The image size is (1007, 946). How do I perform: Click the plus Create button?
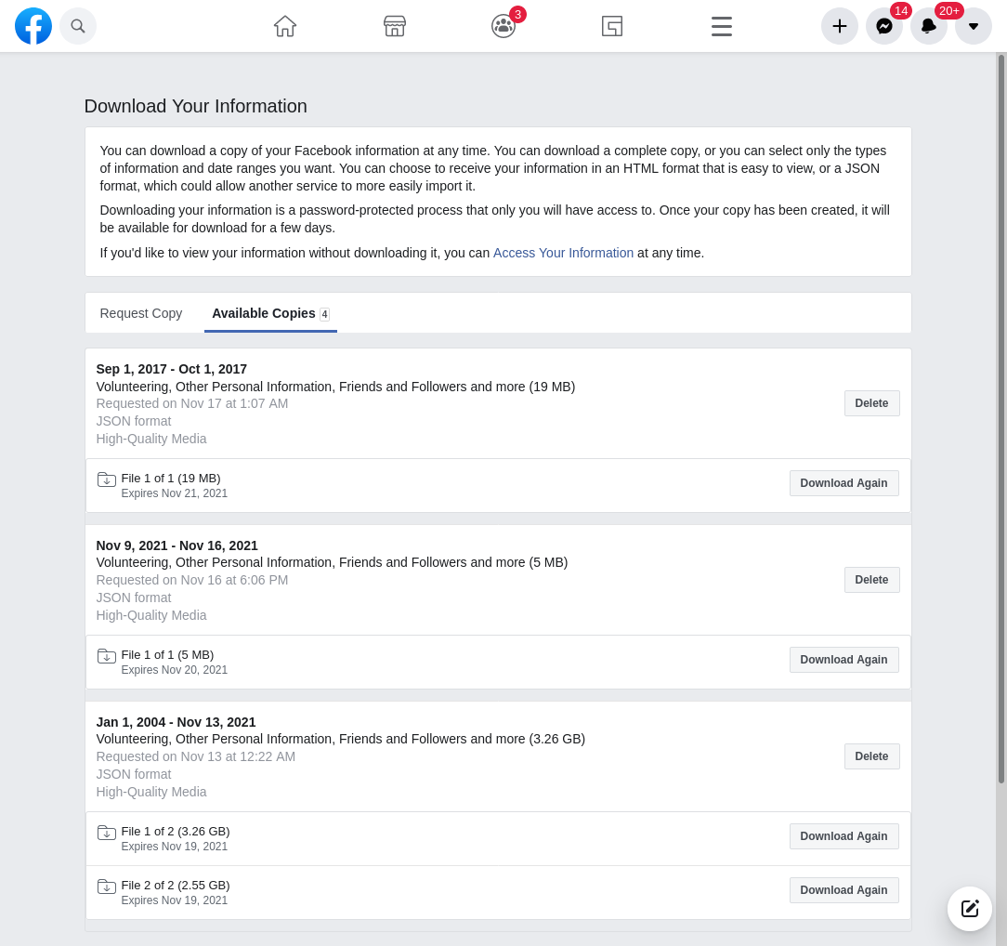point(840,26)
